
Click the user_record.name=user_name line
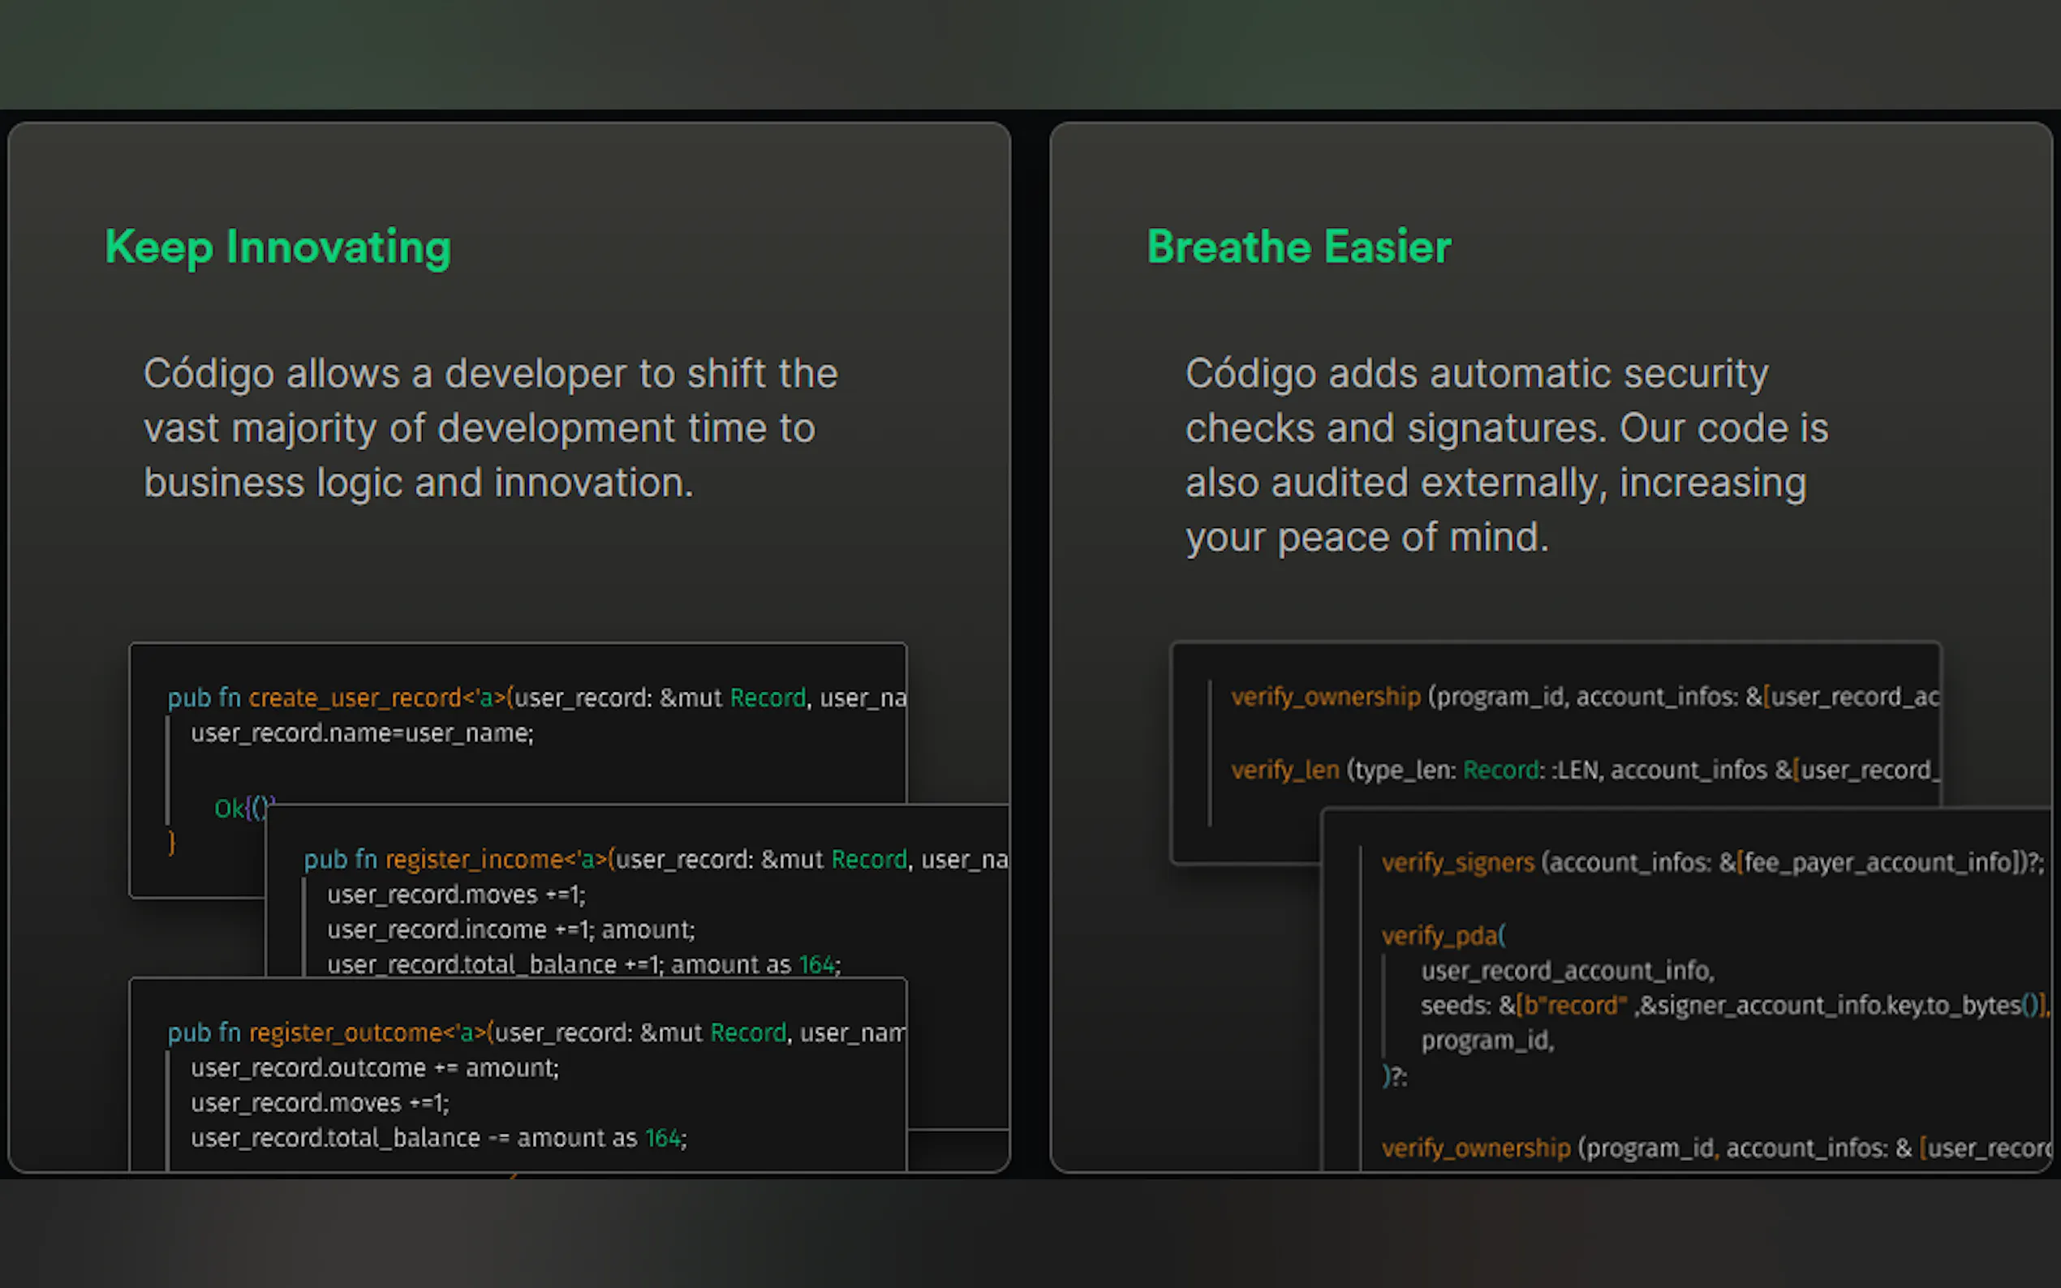pyautogui.click(x=362, y=733)
